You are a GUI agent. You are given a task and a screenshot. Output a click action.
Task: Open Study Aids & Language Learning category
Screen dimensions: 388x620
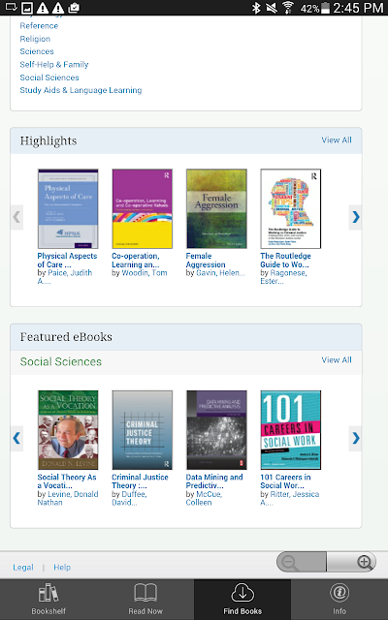tap(81, 90)
